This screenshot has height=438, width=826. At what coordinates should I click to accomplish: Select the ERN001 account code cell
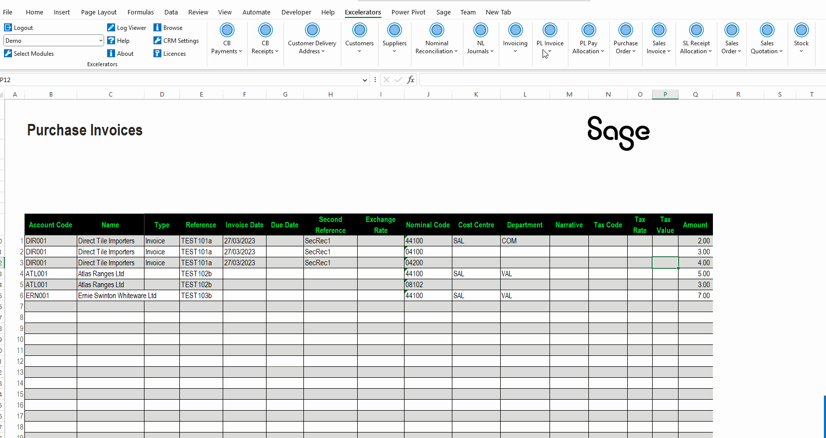pos(51,296)
